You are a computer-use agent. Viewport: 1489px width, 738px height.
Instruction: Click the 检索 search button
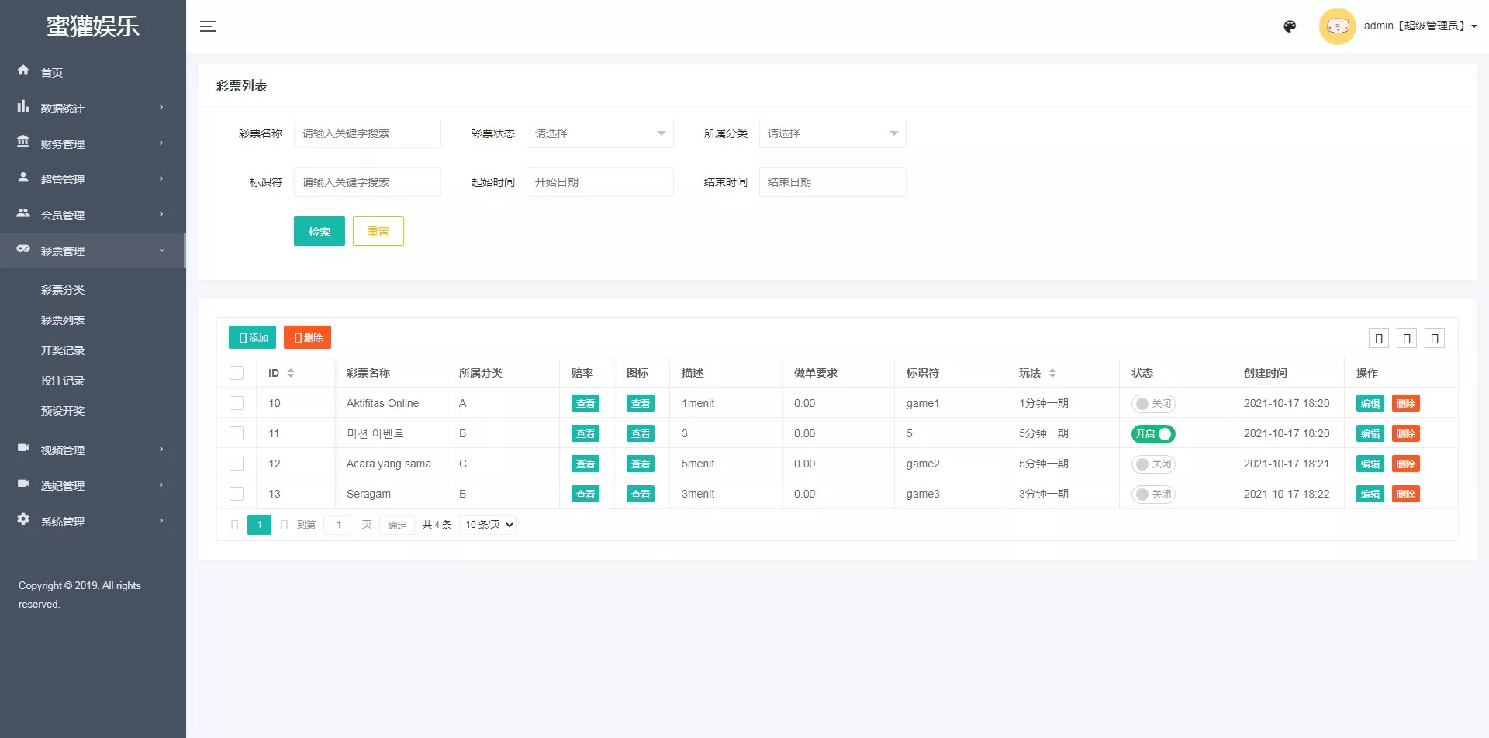pyautogui.click(x=319, y=230)
